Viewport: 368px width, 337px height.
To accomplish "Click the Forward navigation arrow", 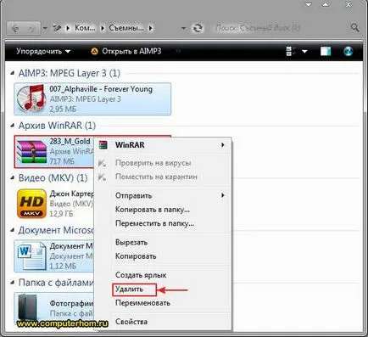I will [x=32, y=28].
